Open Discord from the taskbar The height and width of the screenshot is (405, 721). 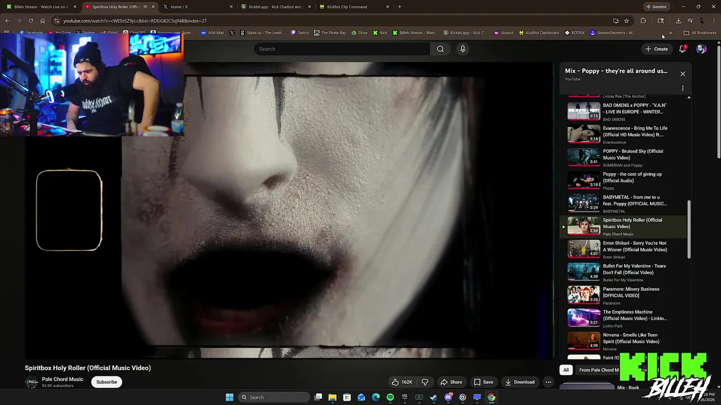point(448,397)
